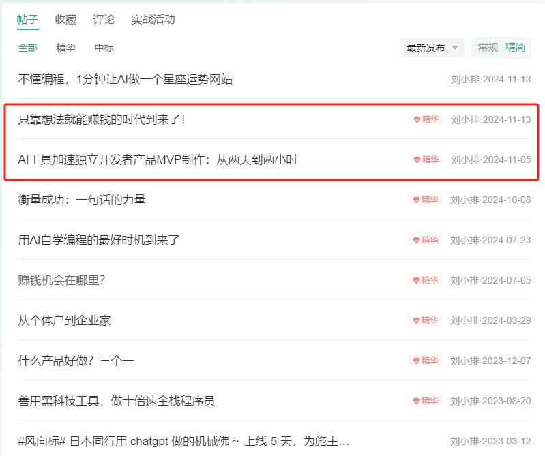Click author date 刘小排·2024-03-29
545x456 pixels.
[490, 320]
